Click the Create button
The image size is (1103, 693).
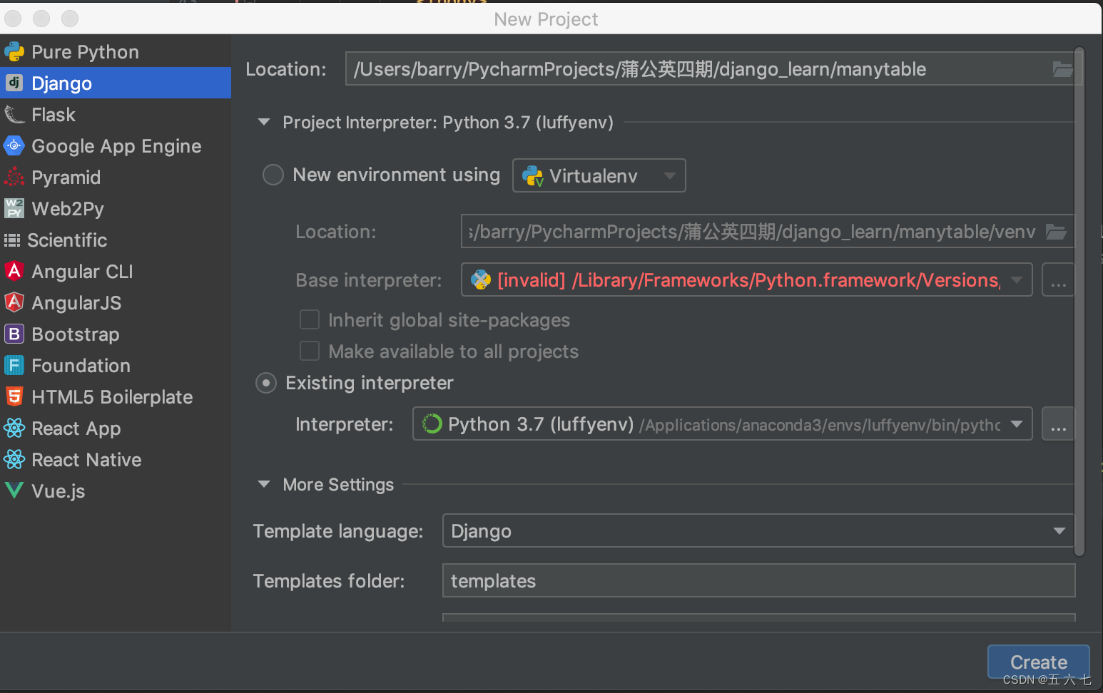coord(1038,662)
